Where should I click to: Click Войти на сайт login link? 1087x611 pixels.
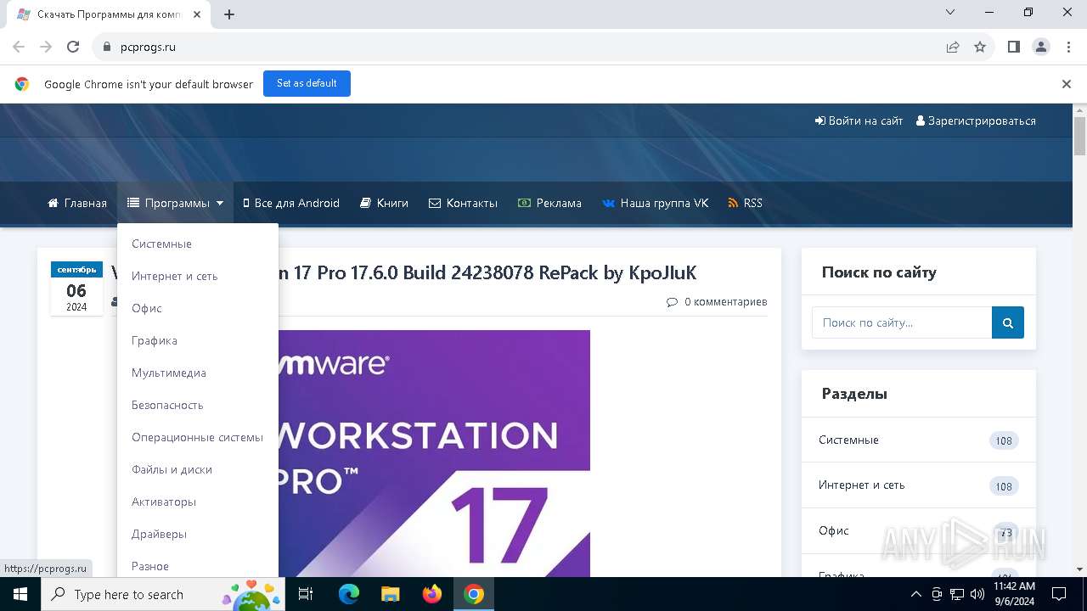point(859,121)
